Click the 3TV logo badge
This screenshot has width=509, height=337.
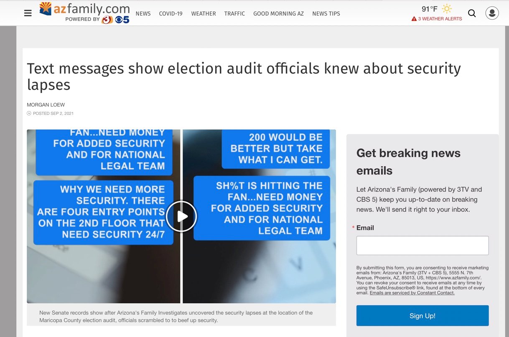[x=107, y=19]
